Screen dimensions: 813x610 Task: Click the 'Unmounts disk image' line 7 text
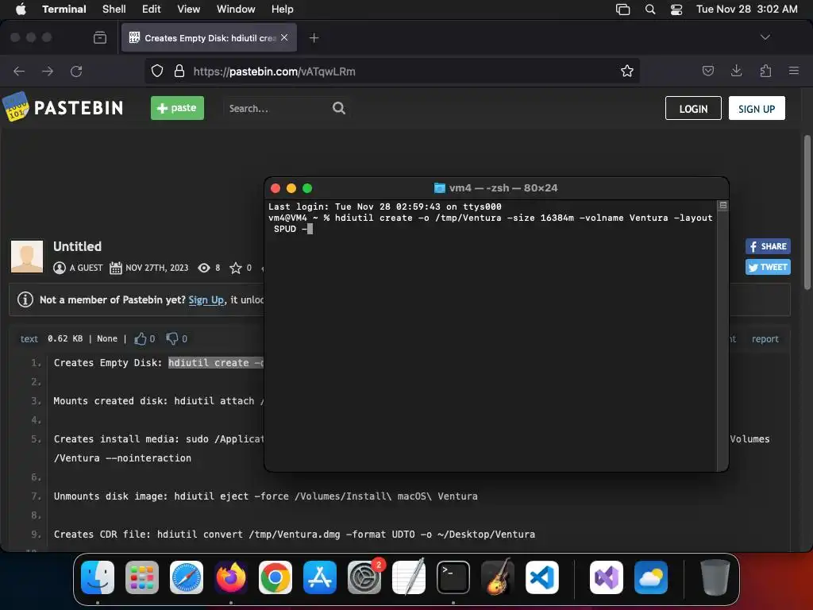point(265,496)
